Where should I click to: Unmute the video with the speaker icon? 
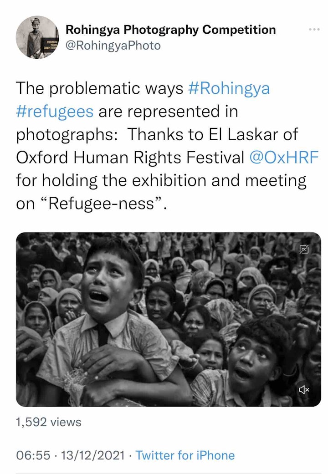pyautogui.click(x=304, y=389)
